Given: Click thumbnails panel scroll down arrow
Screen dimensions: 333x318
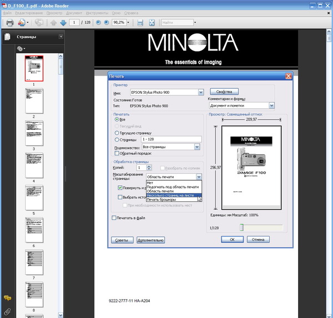Looking at the screenshot, I should (x=60, y=315).
